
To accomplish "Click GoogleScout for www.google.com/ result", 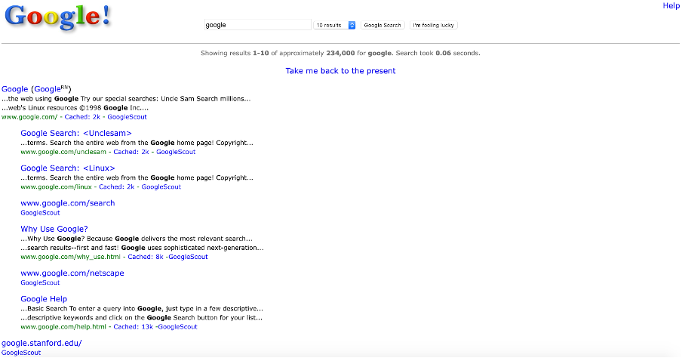I will coord(127,117).
